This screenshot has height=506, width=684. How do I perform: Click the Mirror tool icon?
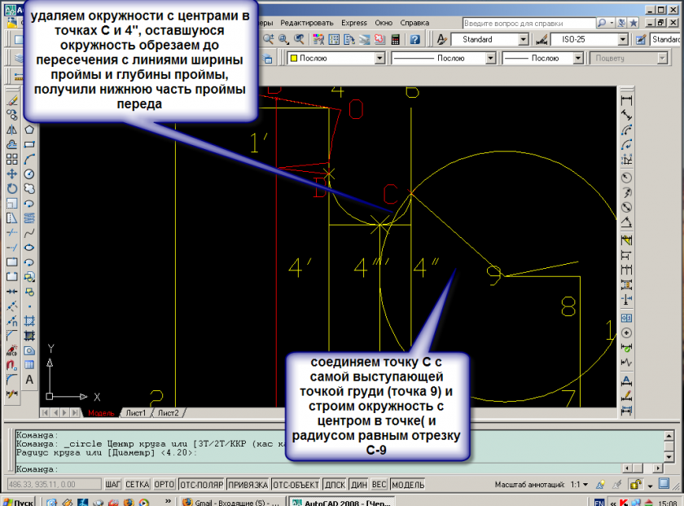coord(12,130)
